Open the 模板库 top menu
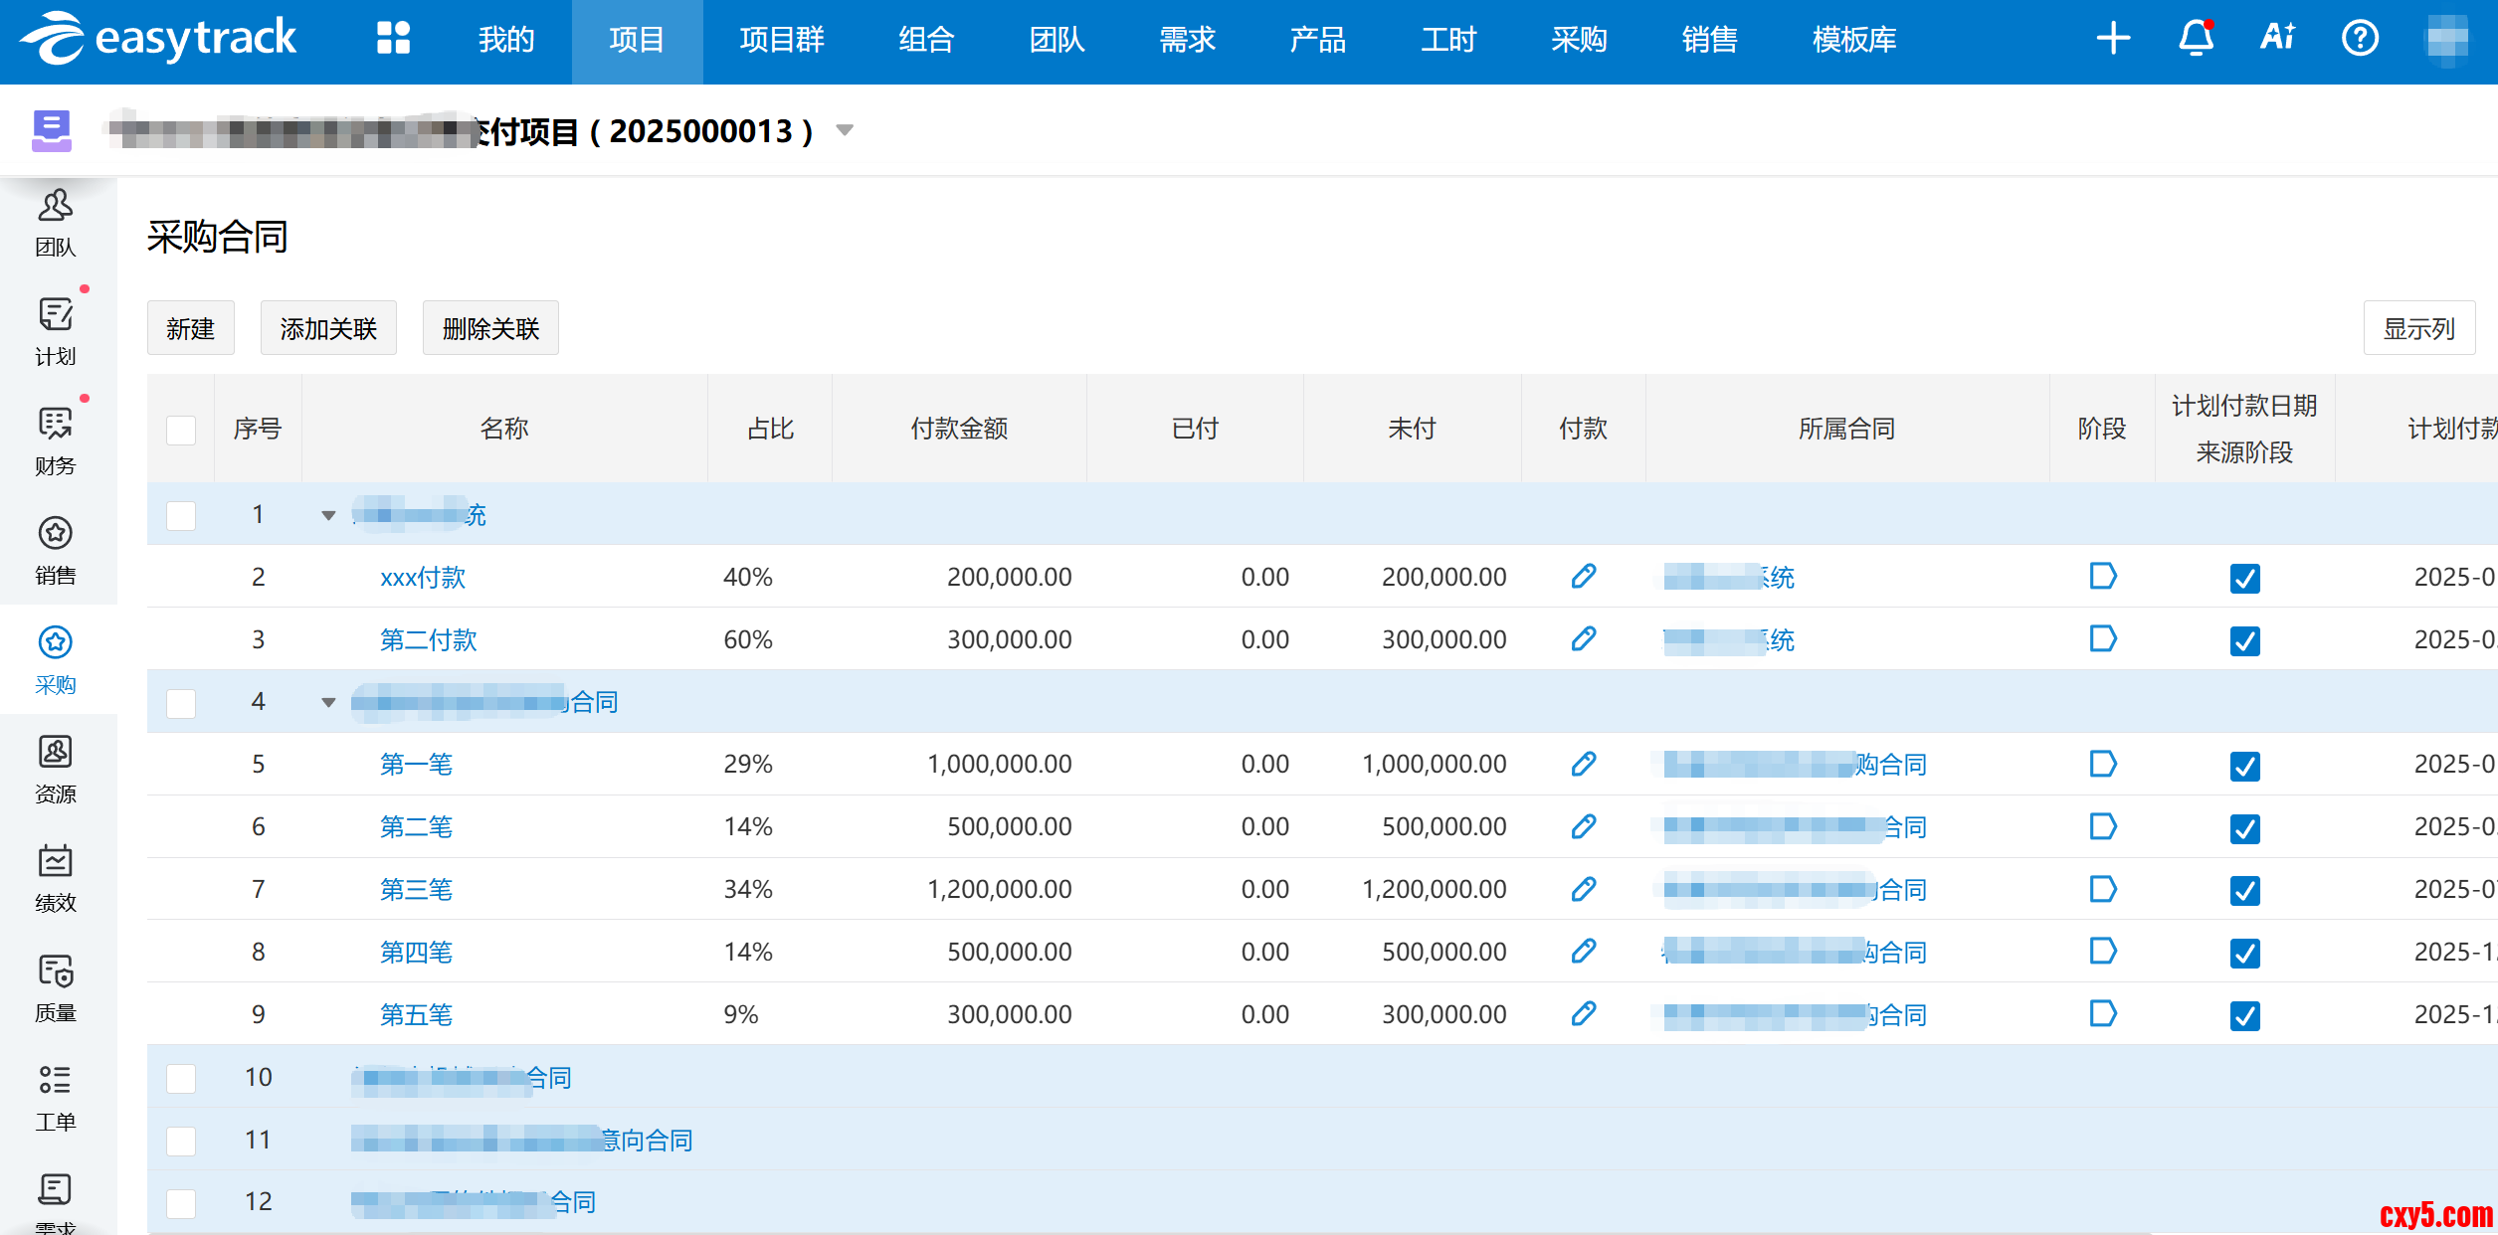Screen dimensions: 2498x1235 (x=1853, y=40)
